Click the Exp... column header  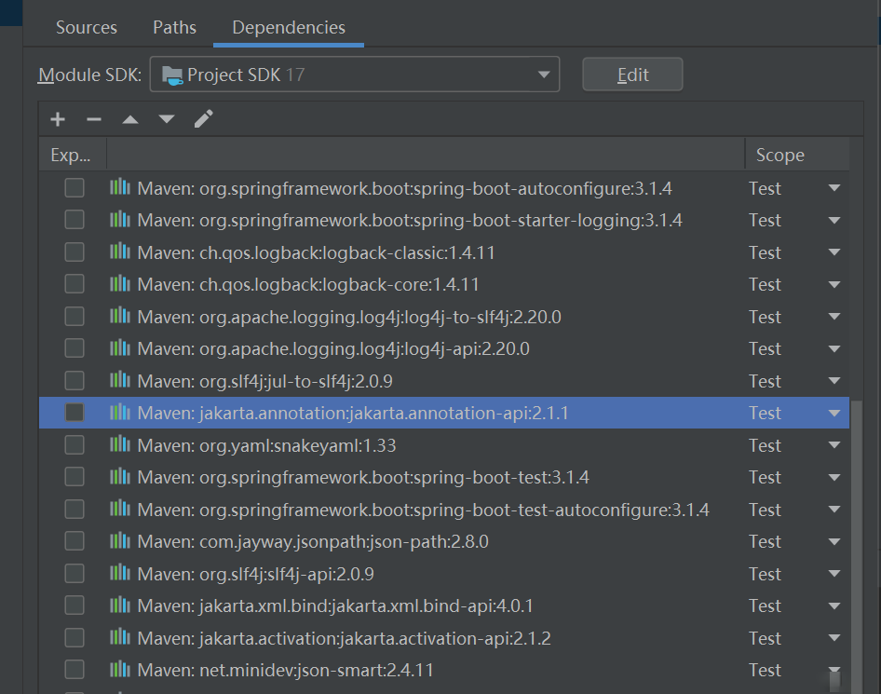(x=71, y=155)
